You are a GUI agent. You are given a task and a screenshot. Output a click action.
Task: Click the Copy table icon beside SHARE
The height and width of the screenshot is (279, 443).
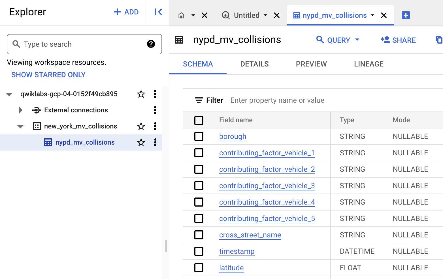(438, 40)
